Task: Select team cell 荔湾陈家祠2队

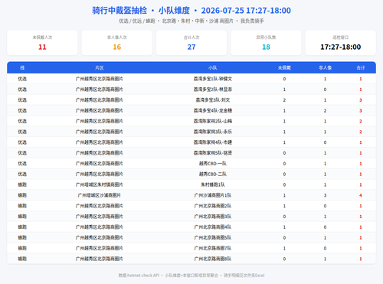Action: [x=213, y=121]
